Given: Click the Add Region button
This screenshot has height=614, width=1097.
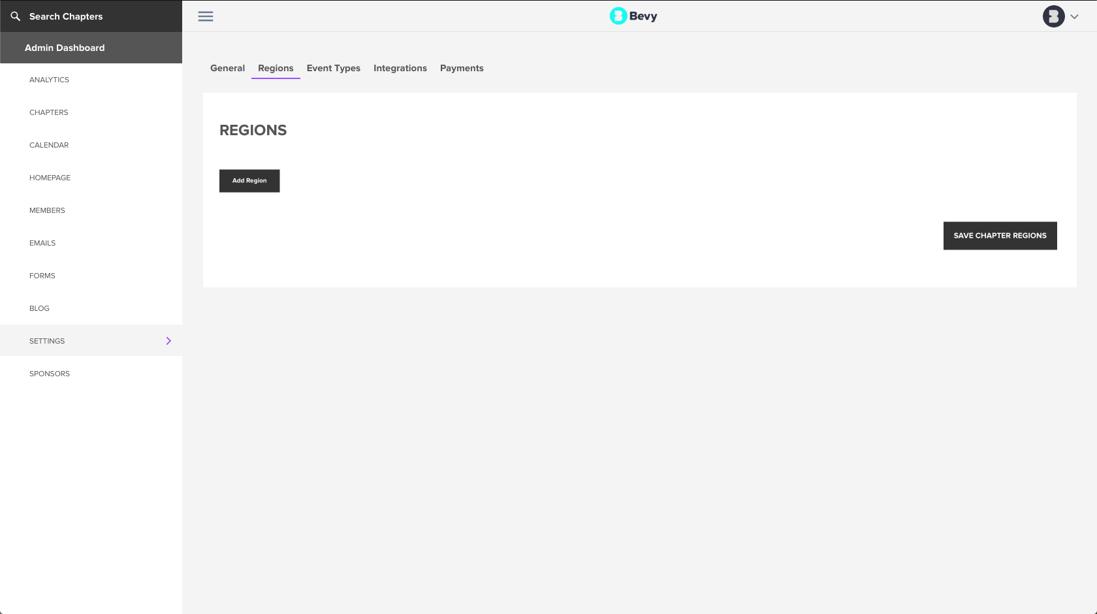Looking at the screenshot, I should tap(249, 181).
